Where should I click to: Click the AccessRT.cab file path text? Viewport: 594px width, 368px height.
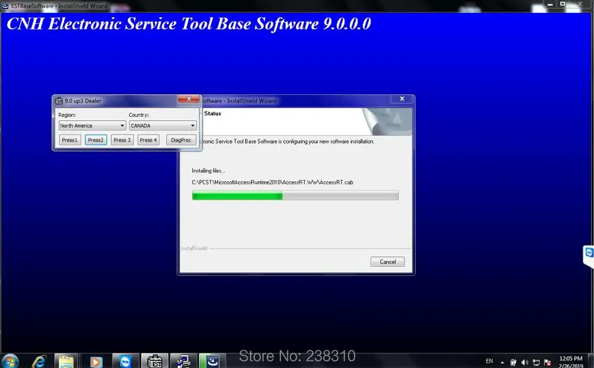(273, 182)
